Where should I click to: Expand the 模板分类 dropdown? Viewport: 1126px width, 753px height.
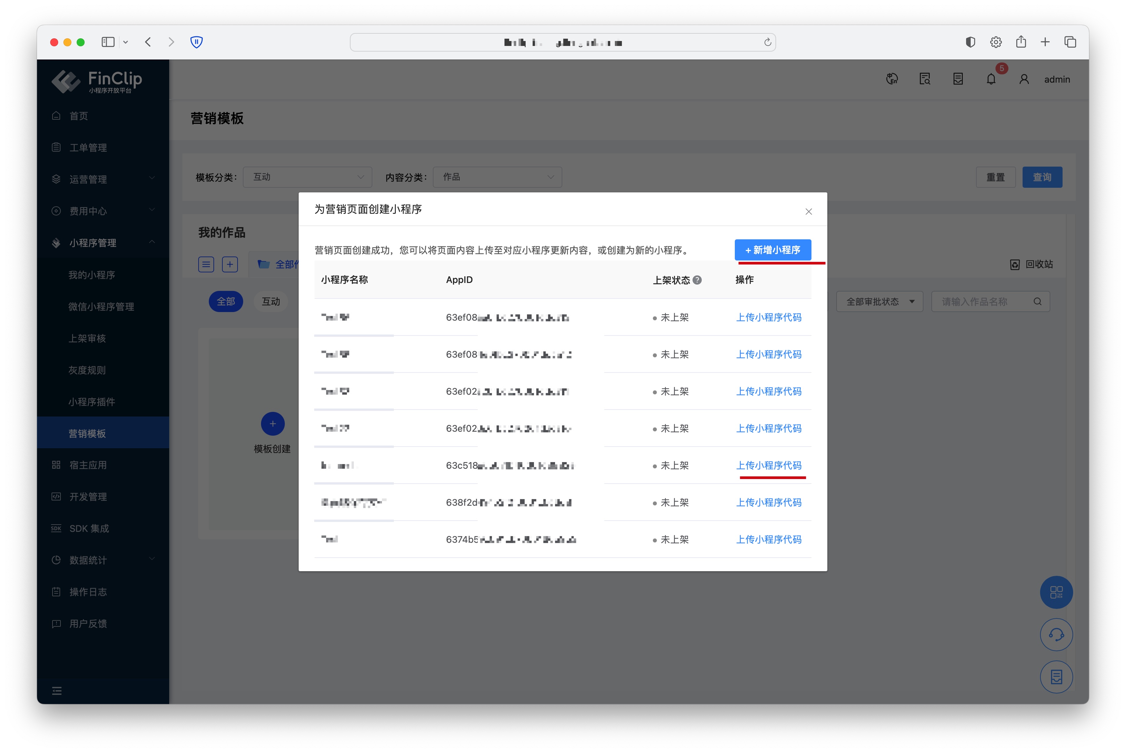point(307,177)
